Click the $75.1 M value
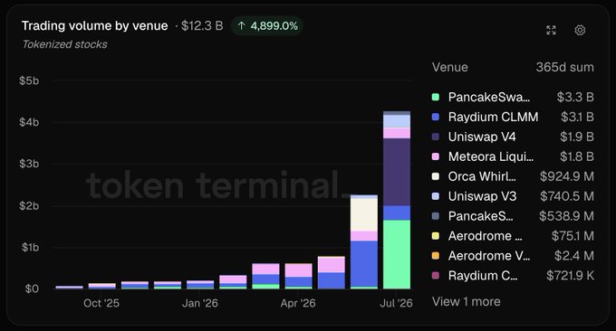 [x=573, y=236]
